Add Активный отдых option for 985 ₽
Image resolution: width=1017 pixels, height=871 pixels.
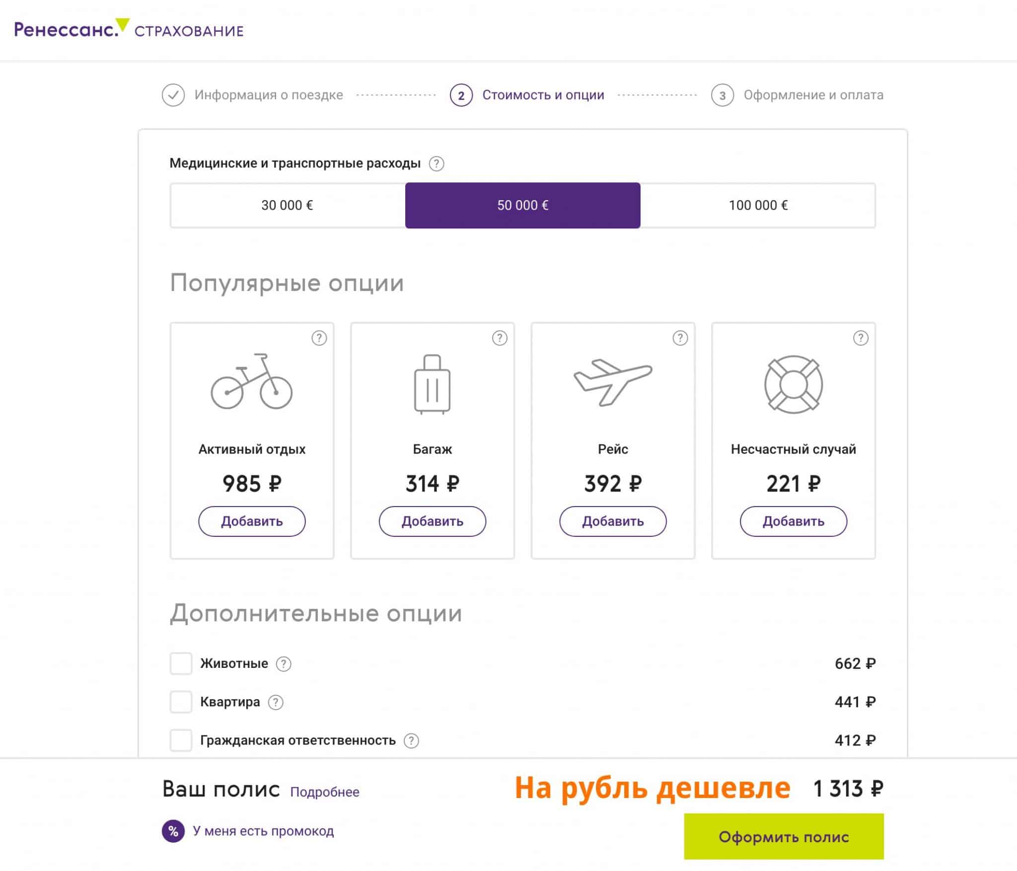(x=252, y=521)
